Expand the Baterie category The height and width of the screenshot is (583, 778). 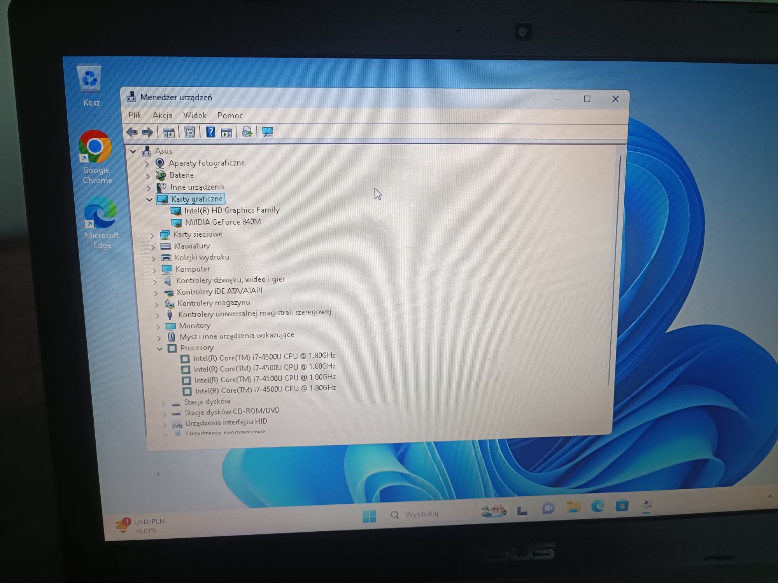coord(148,176)
